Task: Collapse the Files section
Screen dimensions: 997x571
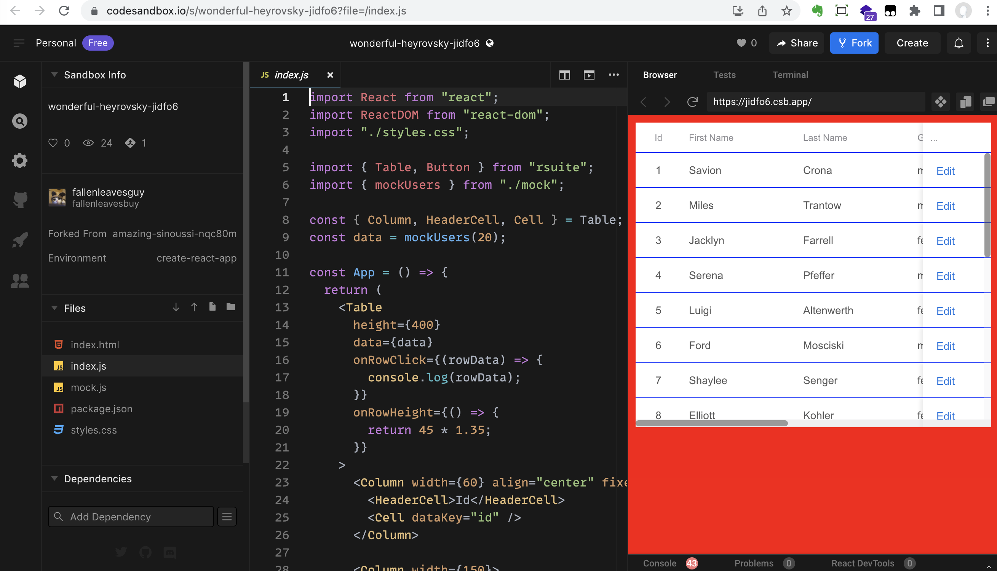Action: pyautogui.click(x=54, y=308)
